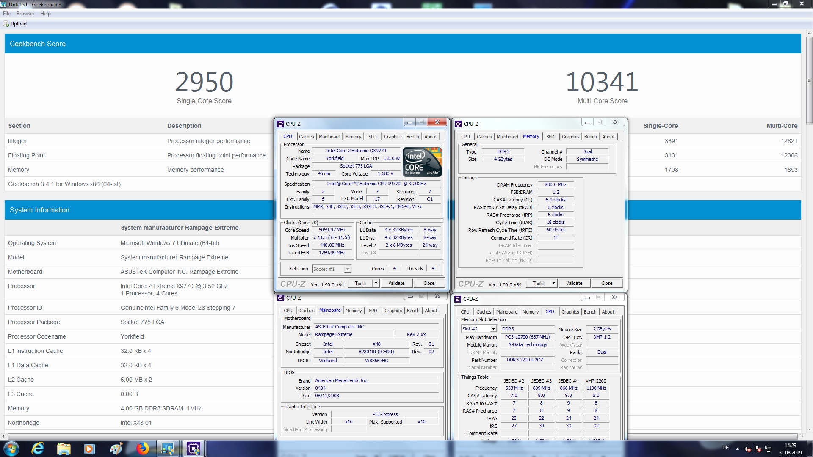Open the File menu in Geekbench
813x457 pixels.
coord(7,14)
